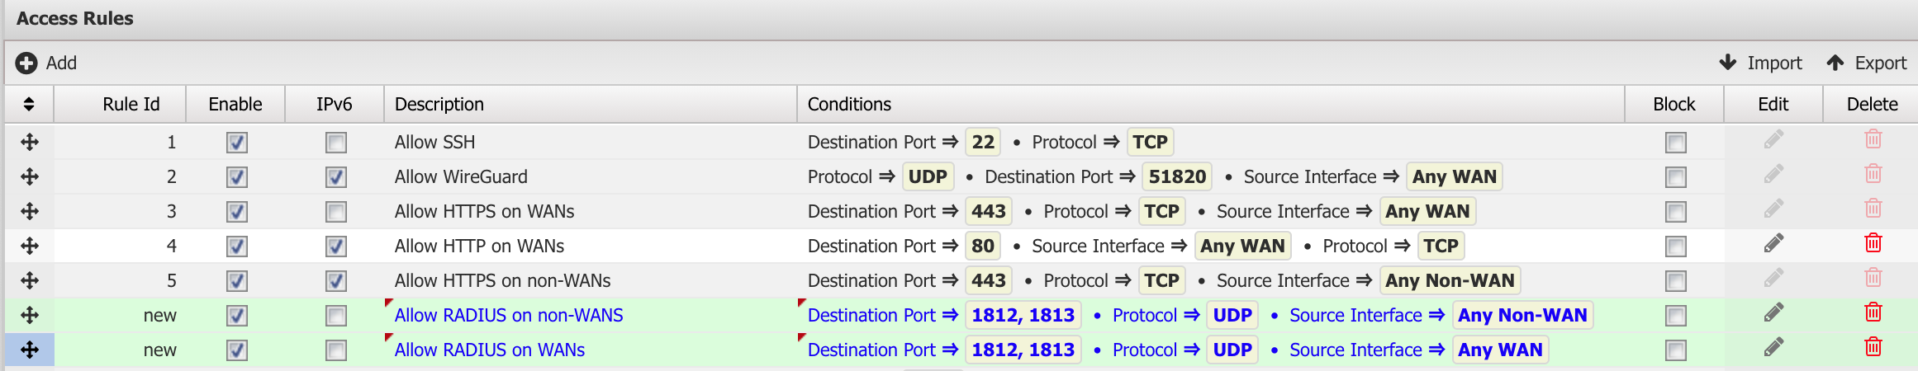This screenshot has width=1918, height=371.
Task: Delete the Allow HTTP on WANs rule
Action: click(x=1873, y=243)
